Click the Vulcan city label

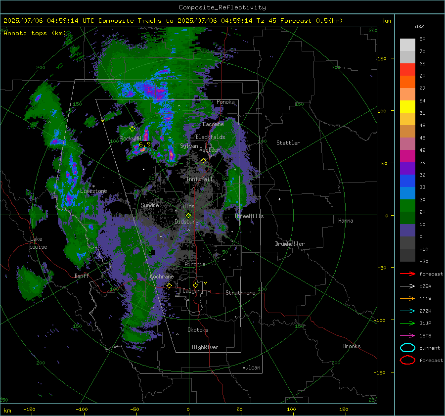point(252,367)
